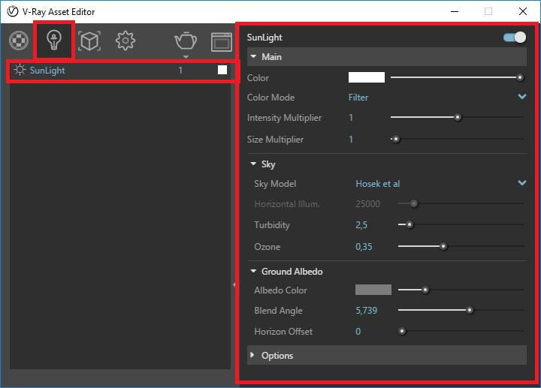Show the Frame Buffer window icon
541x388 pixels.
point(222,42)
